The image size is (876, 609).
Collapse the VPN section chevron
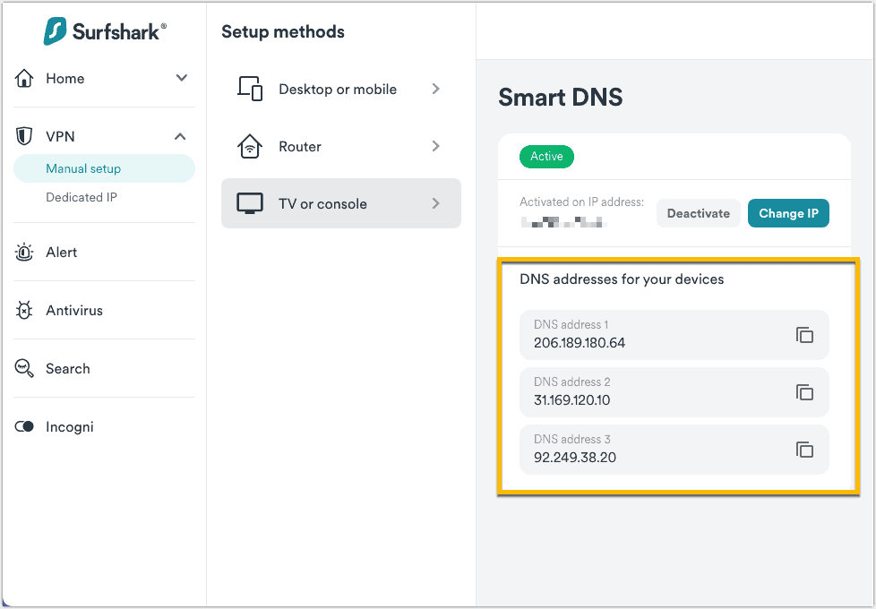[x=180, y=137]
